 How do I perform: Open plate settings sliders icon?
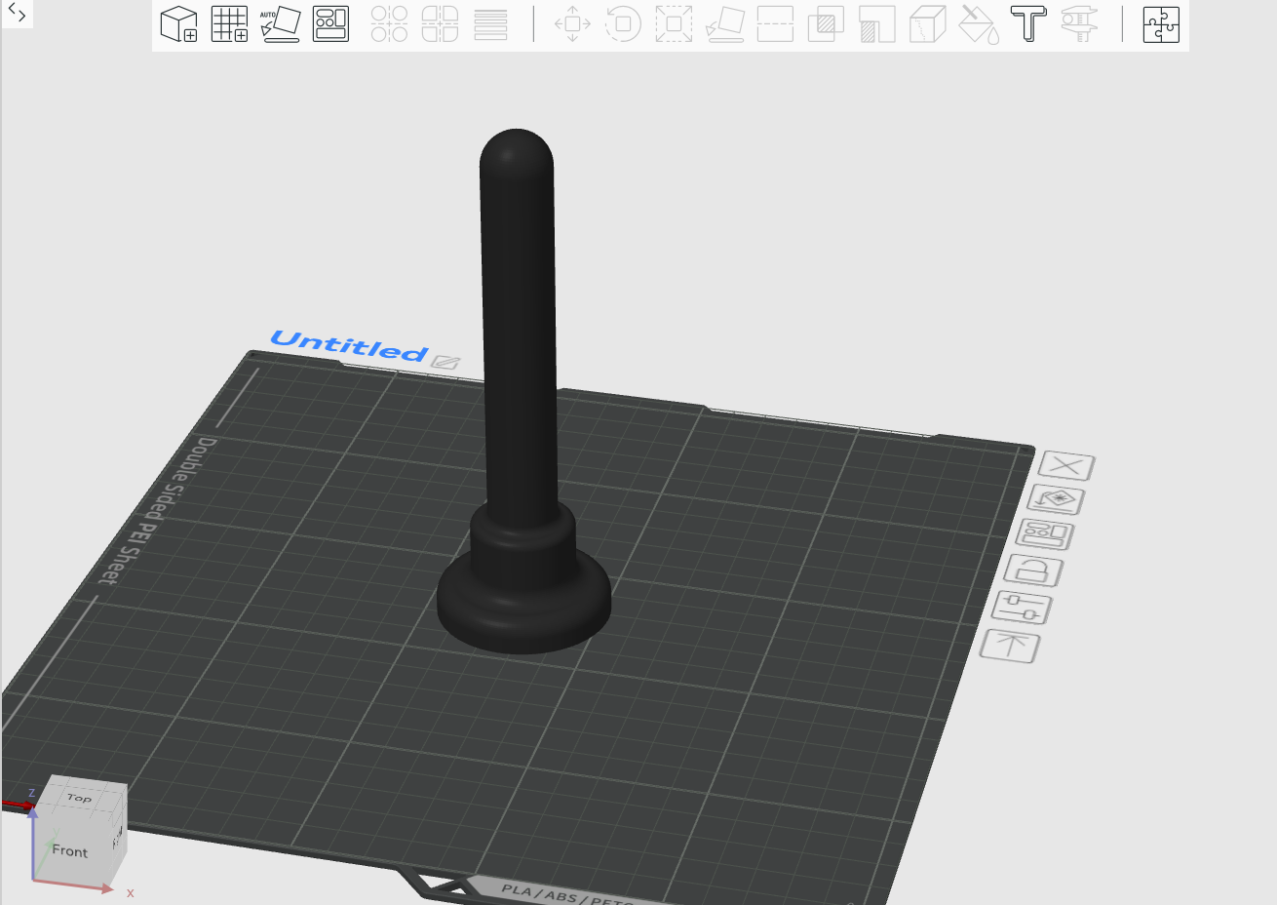tap(1022, 608)
